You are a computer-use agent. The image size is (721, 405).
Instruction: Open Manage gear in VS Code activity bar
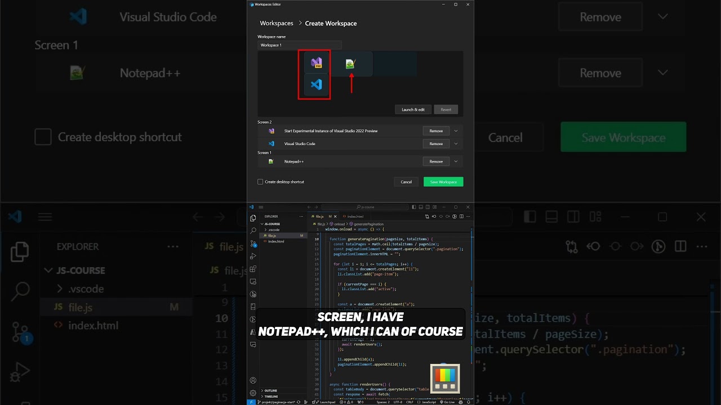pyautogui.click(x=253, y=393)
